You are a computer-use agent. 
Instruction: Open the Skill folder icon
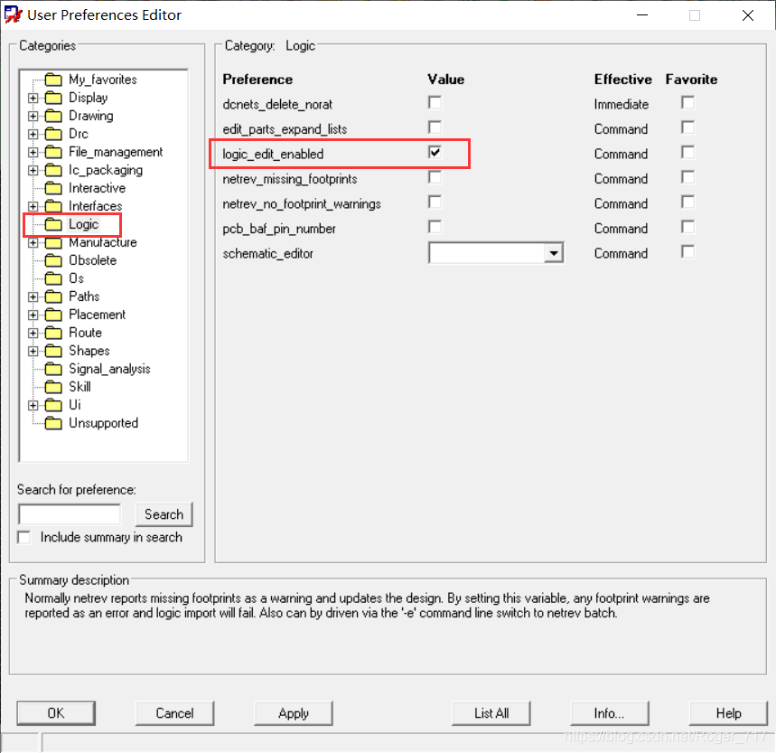point(53,387)
